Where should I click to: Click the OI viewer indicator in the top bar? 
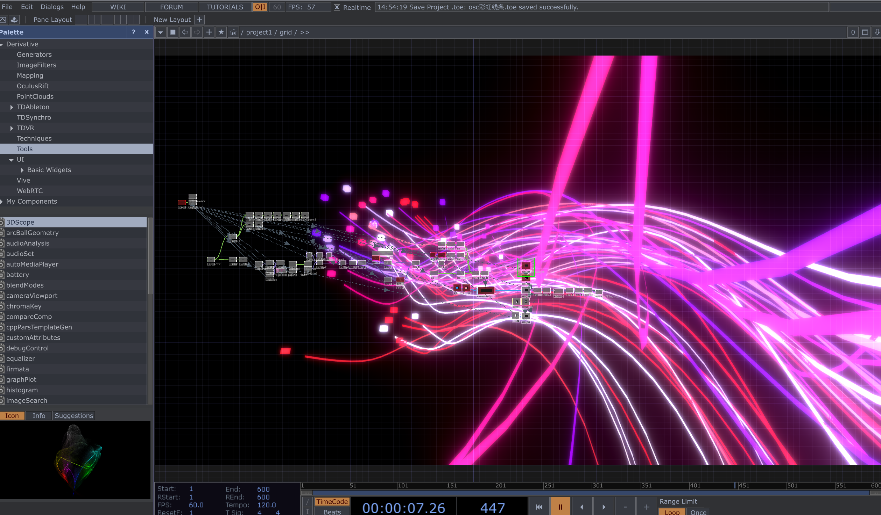tap(260, 6)
